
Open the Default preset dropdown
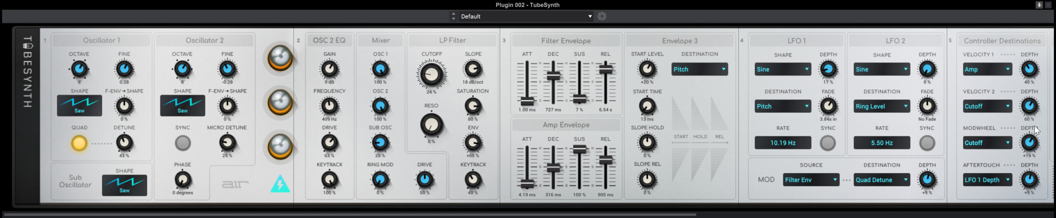click(526, 16)
